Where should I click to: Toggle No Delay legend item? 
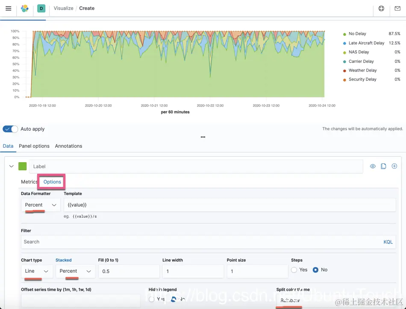click(x=357, y=34)
